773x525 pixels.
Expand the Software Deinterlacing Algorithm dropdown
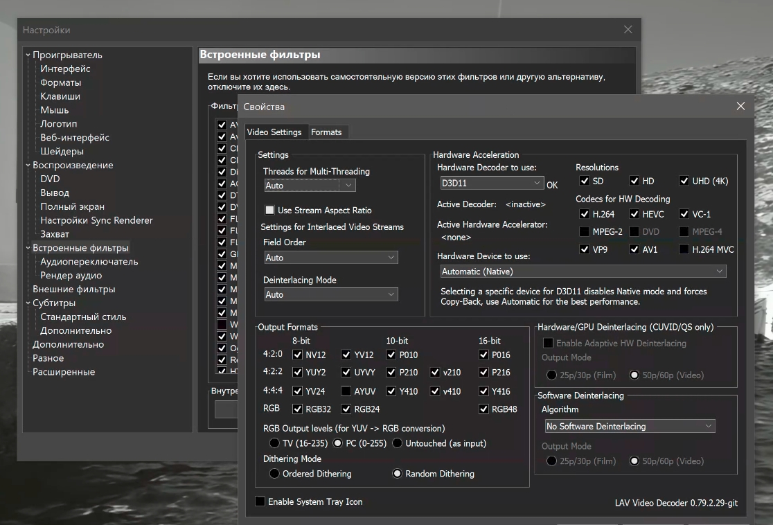629,426
